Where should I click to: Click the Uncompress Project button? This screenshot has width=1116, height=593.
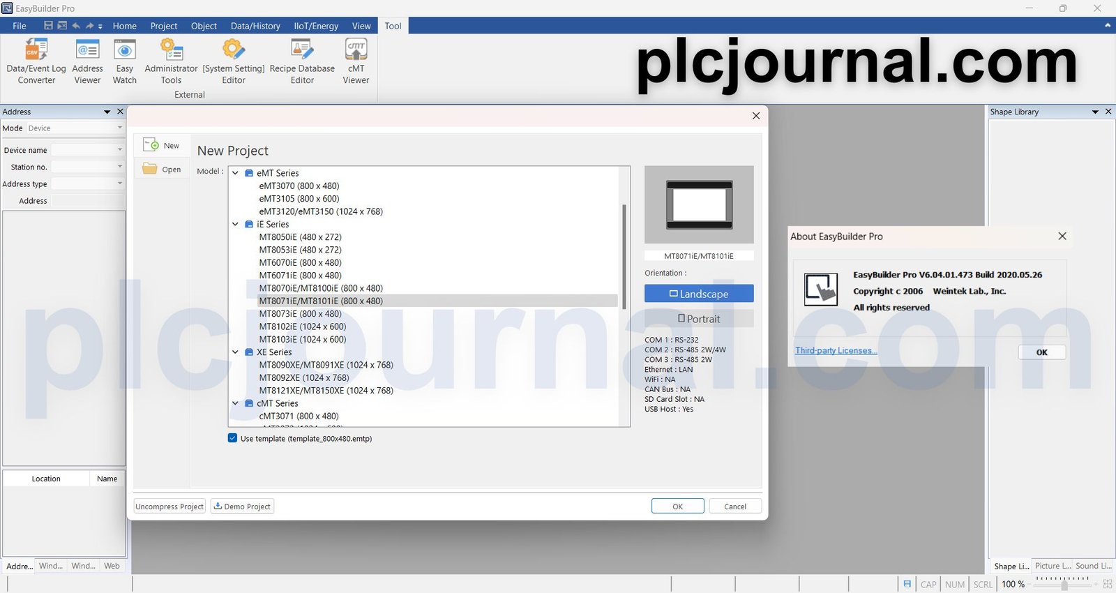pyautogui.click(x=169, y=506)
